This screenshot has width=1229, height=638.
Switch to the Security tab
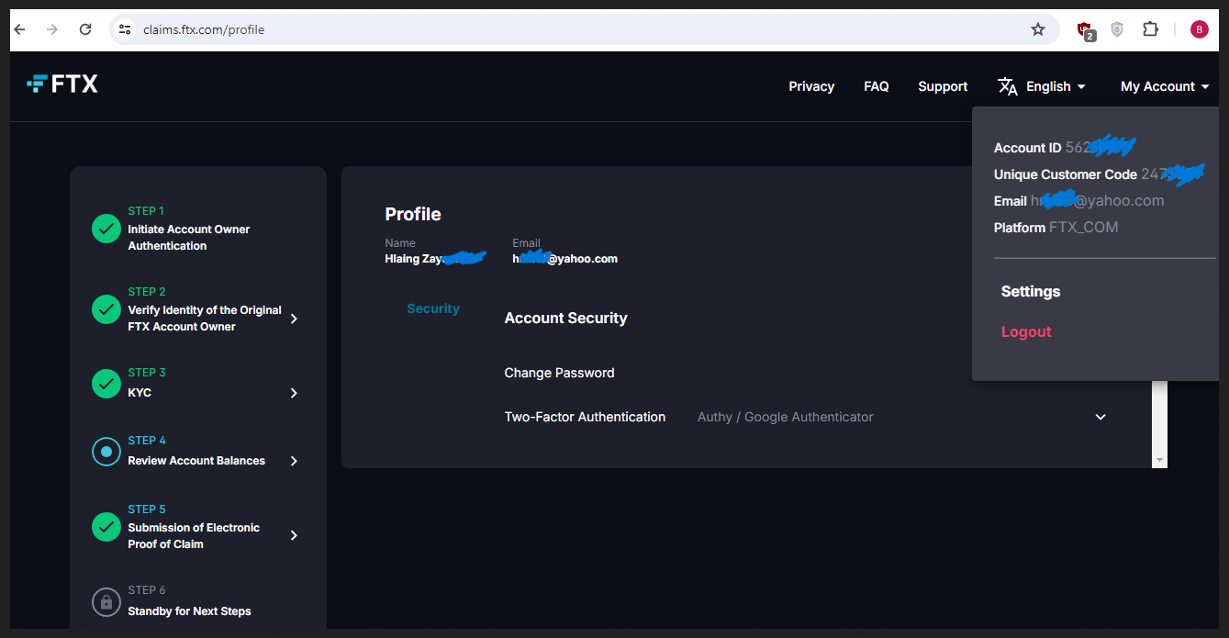pyautogui.click(x=433, y=308)
